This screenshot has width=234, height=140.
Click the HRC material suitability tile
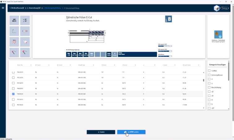(92, 54)
